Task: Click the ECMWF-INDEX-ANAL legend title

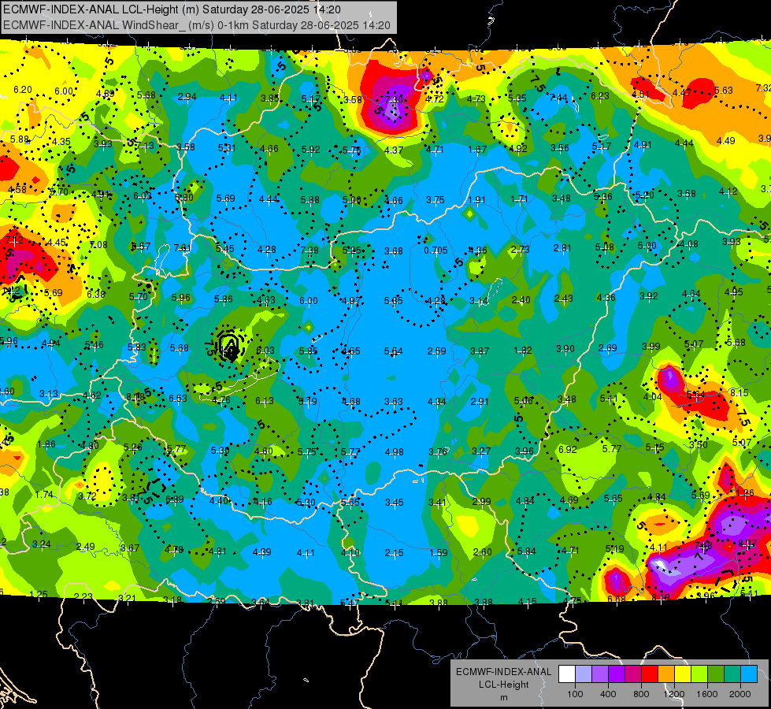Action: coord(503,672)
